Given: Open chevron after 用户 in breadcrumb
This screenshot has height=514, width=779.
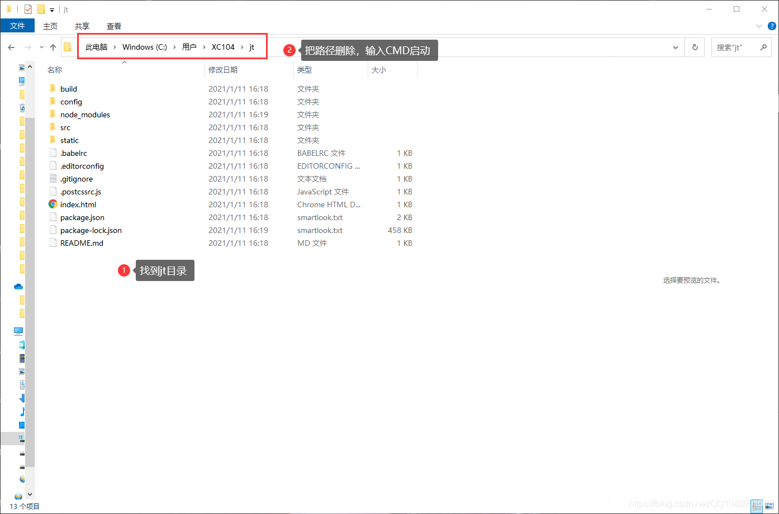Looking at the screenshot, I should 204,47.
